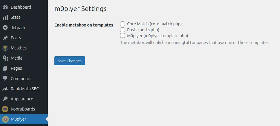Click the KooraBoards sidebar icon
The image size is (280, 126).
(5, 109)
